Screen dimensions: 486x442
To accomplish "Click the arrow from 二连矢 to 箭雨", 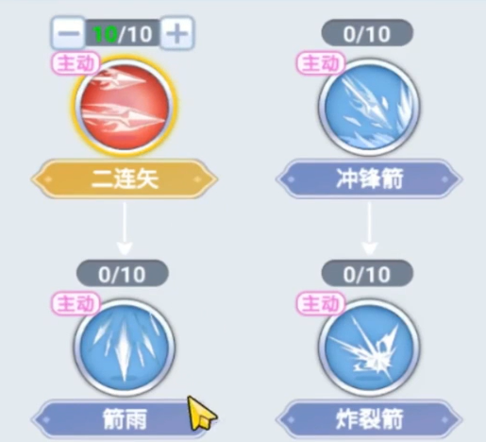I will pos(125,229).
